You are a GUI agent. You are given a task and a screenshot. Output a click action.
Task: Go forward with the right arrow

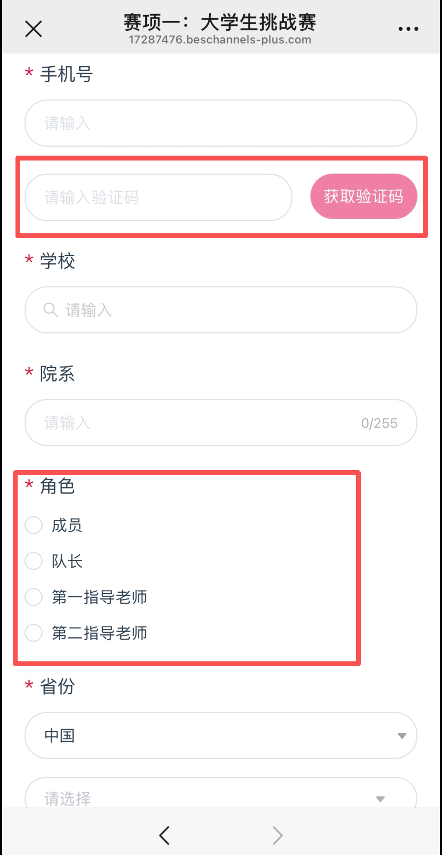[x=278, y=835]
